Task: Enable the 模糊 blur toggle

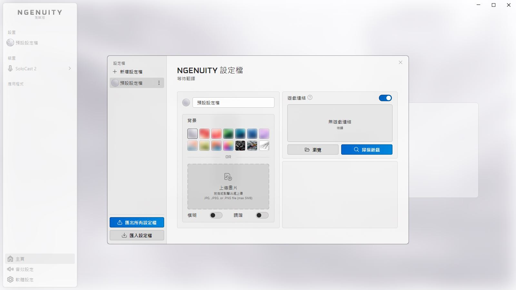Action: (216, 215)
